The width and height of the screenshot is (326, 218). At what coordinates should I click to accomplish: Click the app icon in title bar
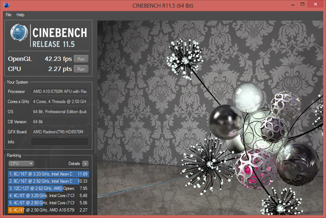point(7,5)
